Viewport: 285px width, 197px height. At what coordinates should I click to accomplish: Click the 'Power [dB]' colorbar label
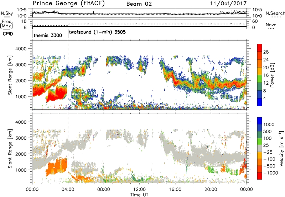(x=272, y=75)
